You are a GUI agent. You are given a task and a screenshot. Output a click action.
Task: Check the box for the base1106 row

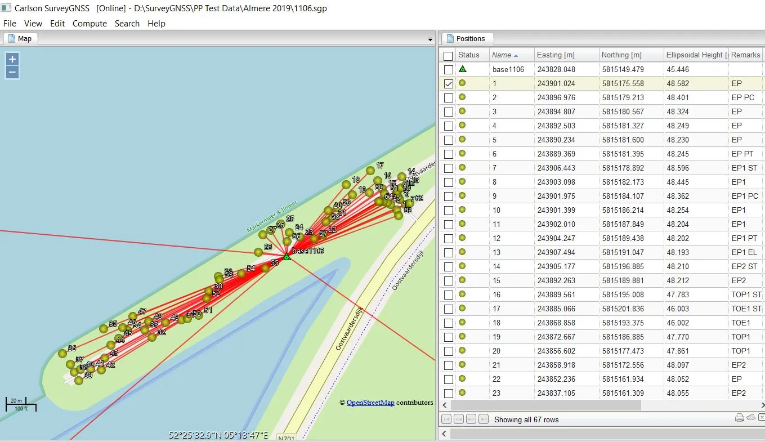point(448,70)
